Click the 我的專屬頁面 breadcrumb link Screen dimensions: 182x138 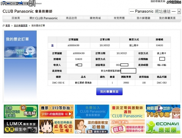tap(21, 26)
